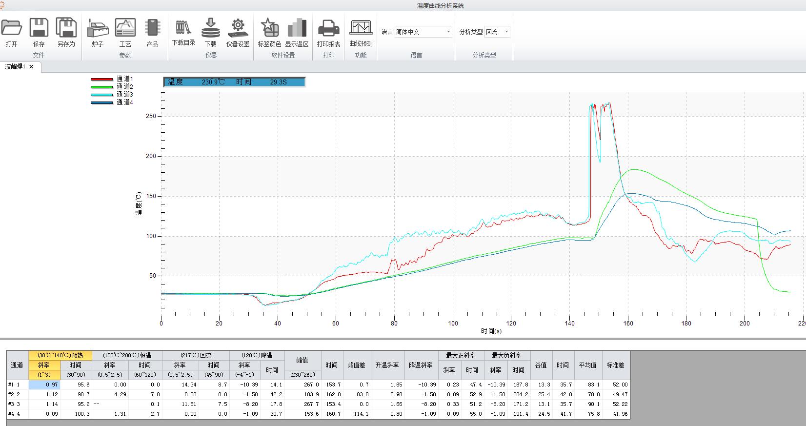Open the 工艺 (Process) settings icon
Screen dimensions: 806x426
125,28
